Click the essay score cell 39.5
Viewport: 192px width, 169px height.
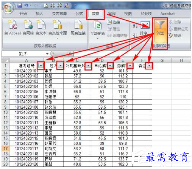[x=102, y=81]
